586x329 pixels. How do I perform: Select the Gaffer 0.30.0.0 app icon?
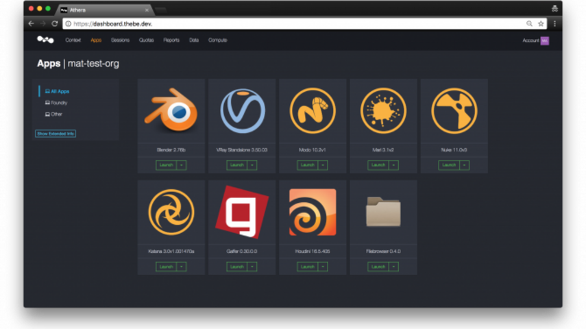(242, 212)
